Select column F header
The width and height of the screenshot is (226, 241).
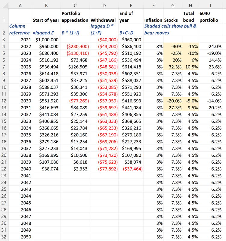153,5
